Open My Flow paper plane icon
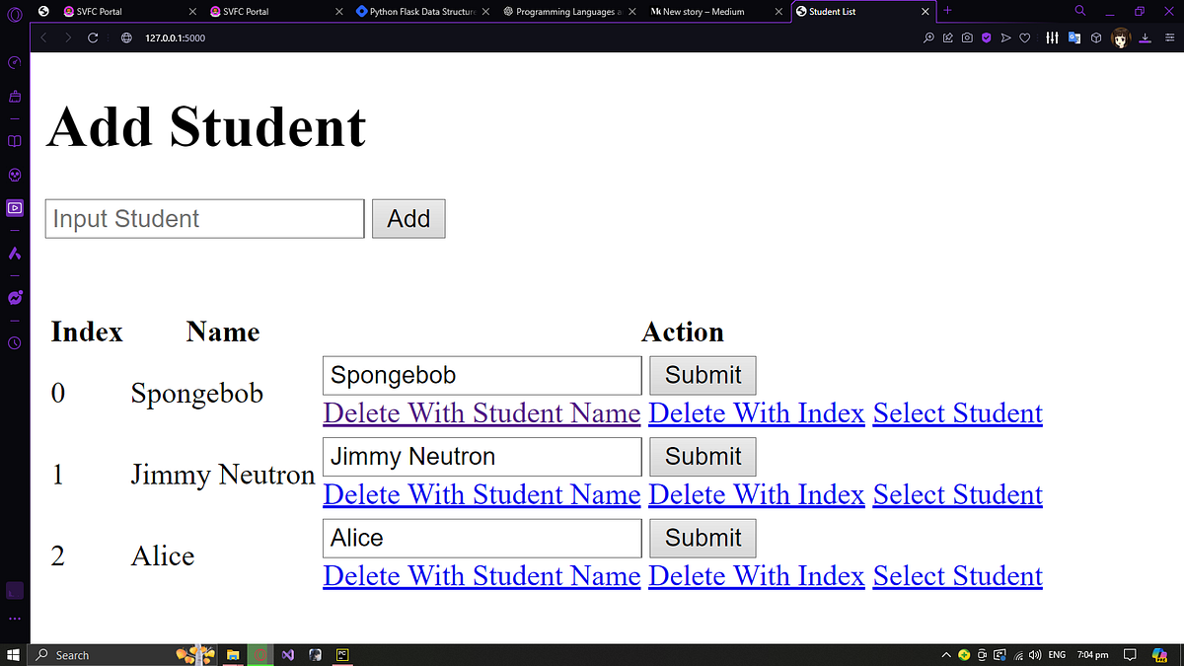The height and width of the screenshot is (666, 1184). click(x=1005, y=37)
